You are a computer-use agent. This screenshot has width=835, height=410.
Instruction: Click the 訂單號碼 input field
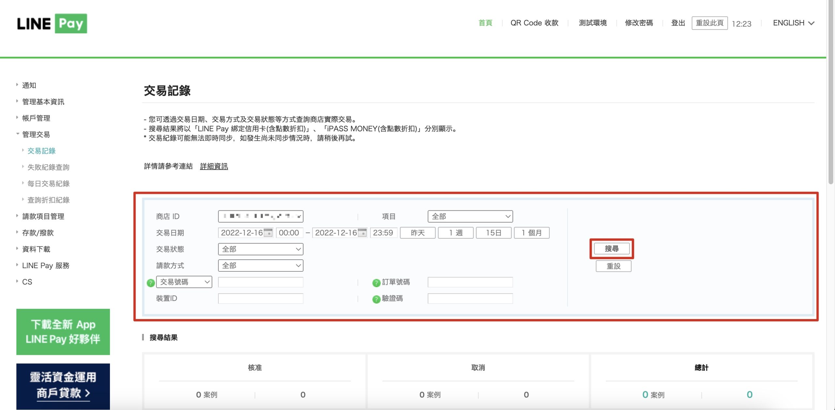(470, 282)
